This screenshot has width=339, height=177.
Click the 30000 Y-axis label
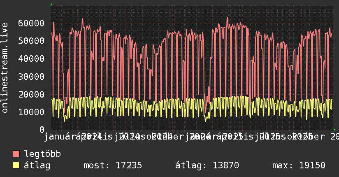(x=31, y=77)
